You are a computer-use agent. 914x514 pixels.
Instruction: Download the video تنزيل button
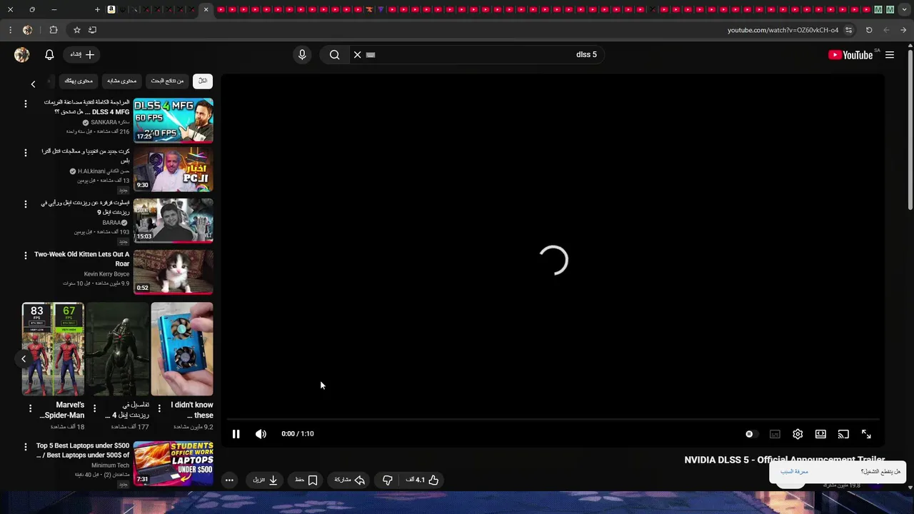pyautogui.click(x=265, y=480)
